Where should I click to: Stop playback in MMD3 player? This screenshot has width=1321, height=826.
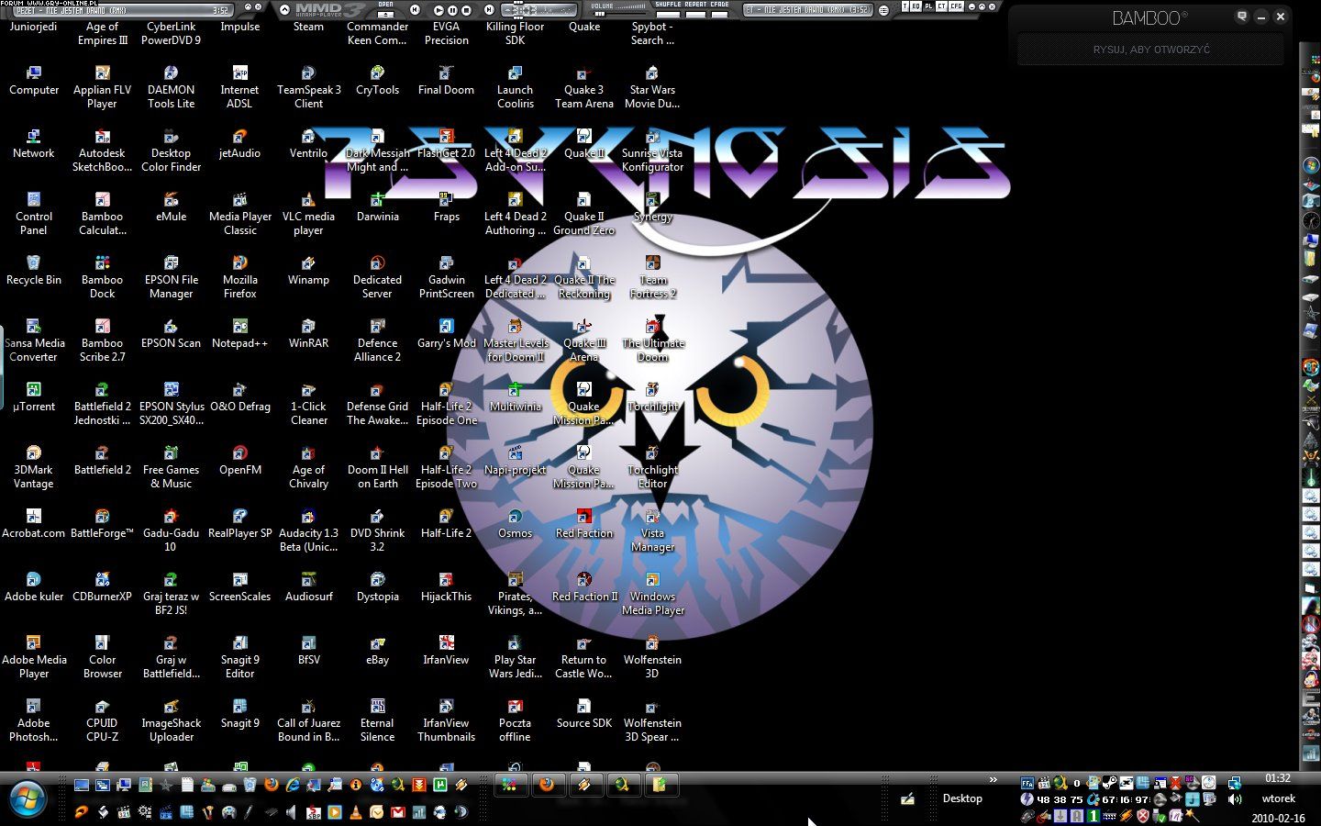click(466, 10)
